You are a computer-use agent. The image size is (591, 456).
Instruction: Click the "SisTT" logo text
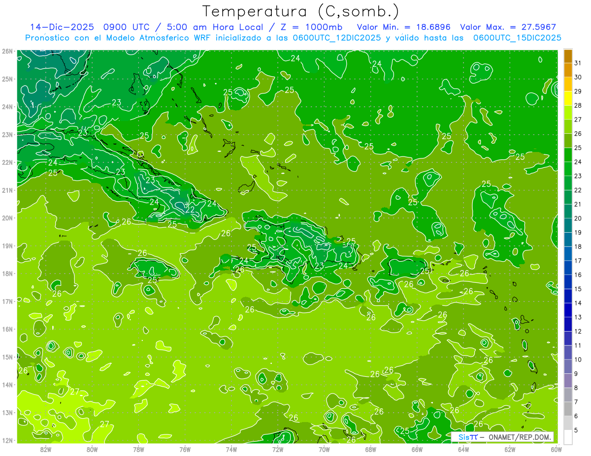pos(468,437)
